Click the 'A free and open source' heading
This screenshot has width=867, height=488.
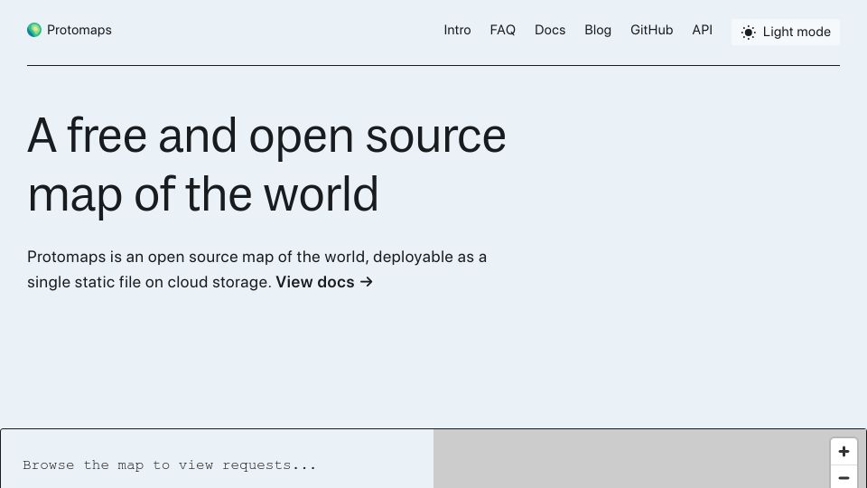[x=266, y=164]
